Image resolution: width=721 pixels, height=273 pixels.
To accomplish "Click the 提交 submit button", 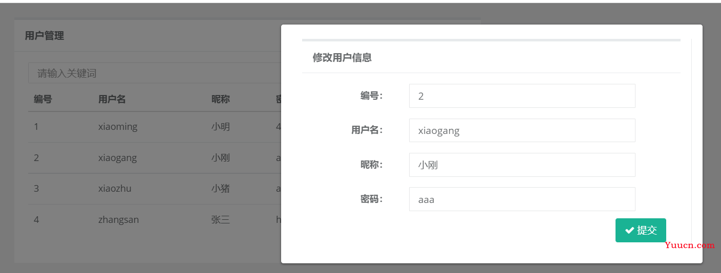I will (x=641, y=230).
